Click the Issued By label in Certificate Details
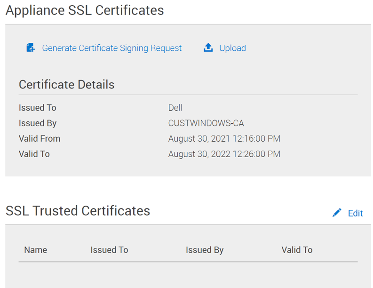Screen dimensions: 373x288 (38, 123)
